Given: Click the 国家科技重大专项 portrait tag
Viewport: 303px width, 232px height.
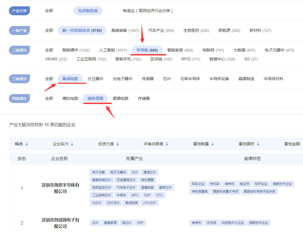Looking at the screenshot, I should tap(226, 191).
